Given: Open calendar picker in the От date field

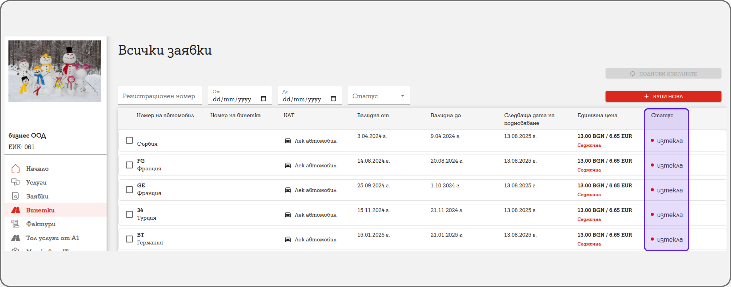Looking at the screenshot, I should click(263, 99).
